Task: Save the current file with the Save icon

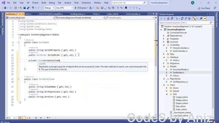Action: (x=25, y=8)
